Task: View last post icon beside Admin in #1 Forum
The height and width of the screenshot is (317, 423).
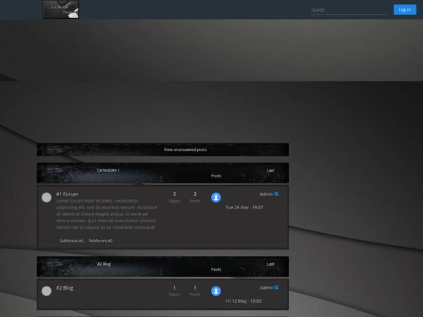Action: click(x=277, y=194)
